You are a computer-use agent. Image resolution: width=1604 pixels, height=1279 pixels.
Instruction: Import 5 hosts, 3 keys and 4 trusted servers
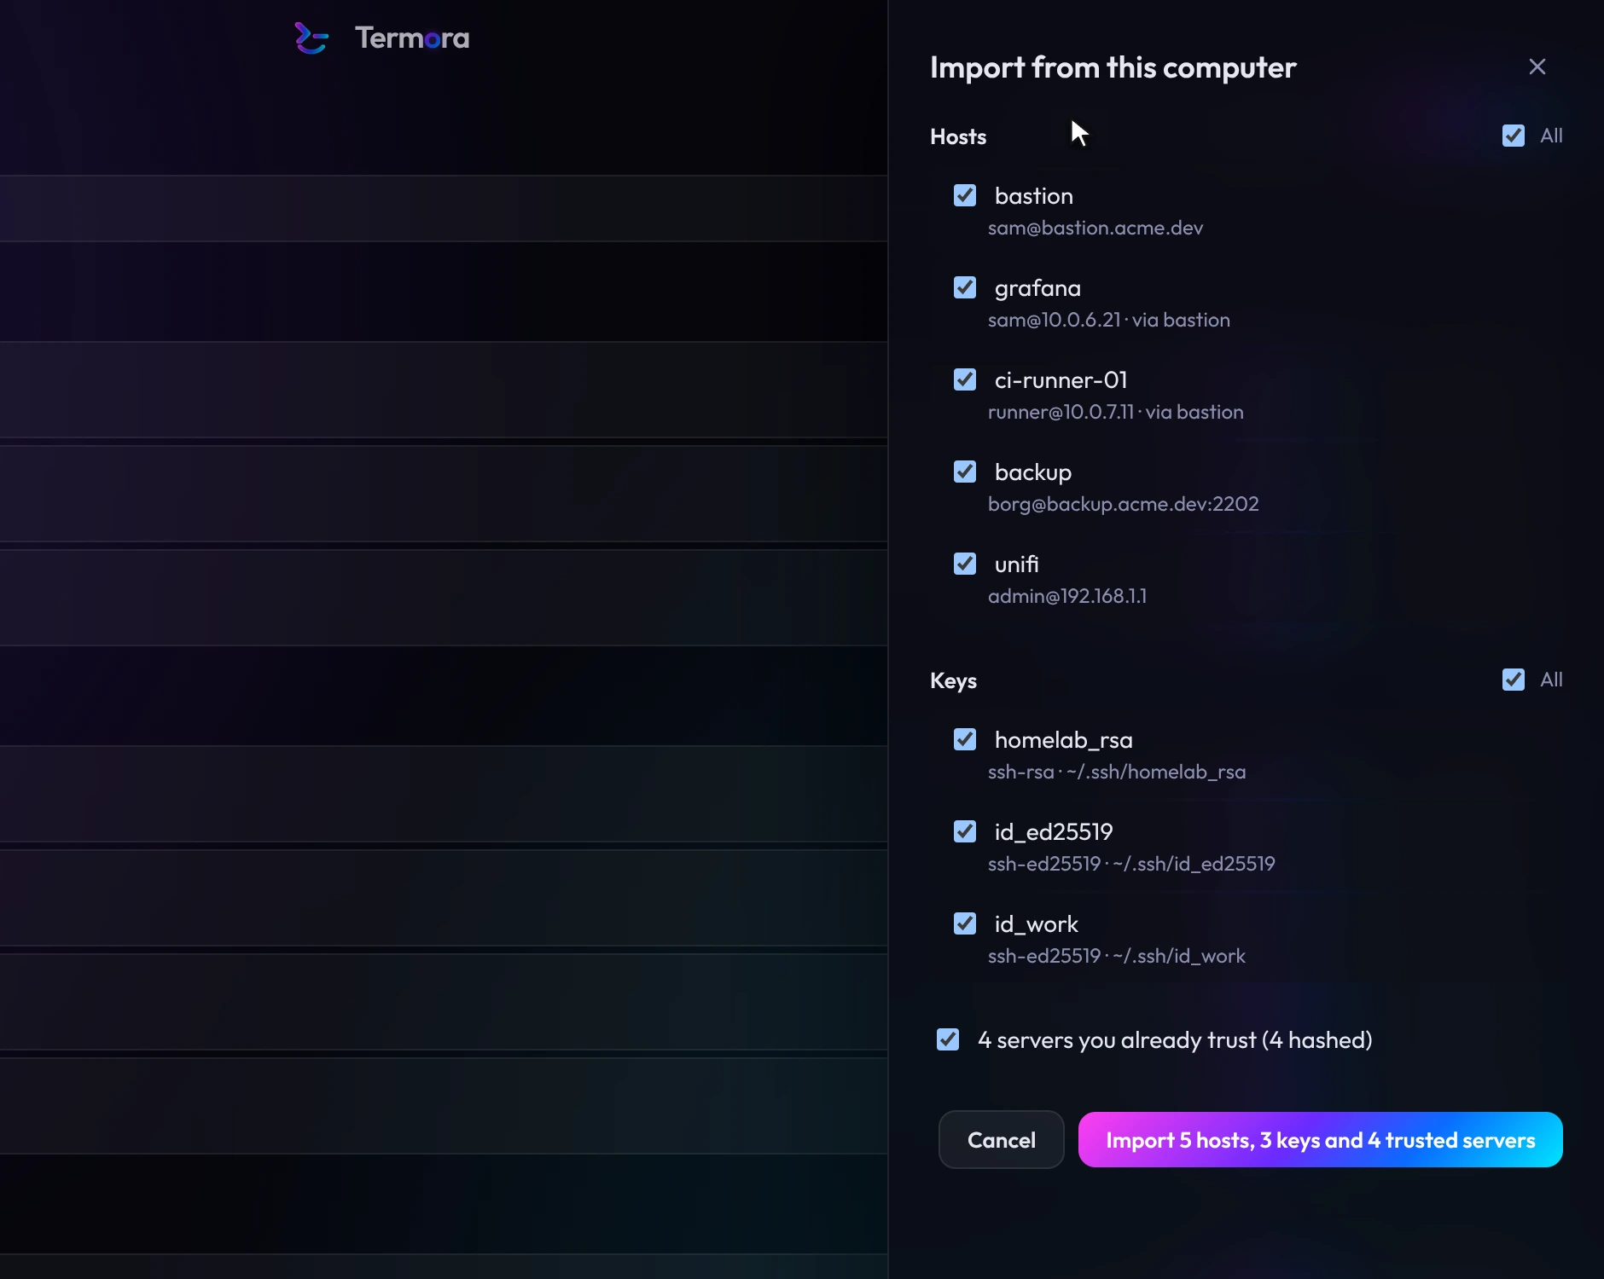pyautogui.click(x=1321, y=1140)
